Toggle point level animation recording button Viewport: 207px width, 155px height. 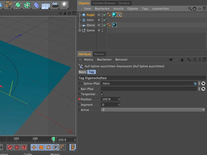63,147
